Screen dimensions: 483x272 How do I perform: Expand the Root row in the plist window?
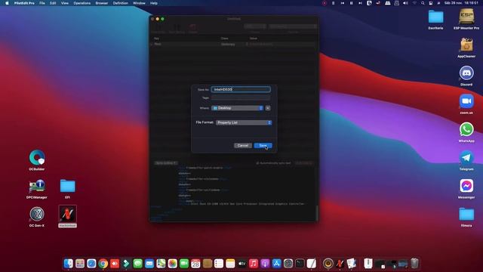tap(152, 44)
